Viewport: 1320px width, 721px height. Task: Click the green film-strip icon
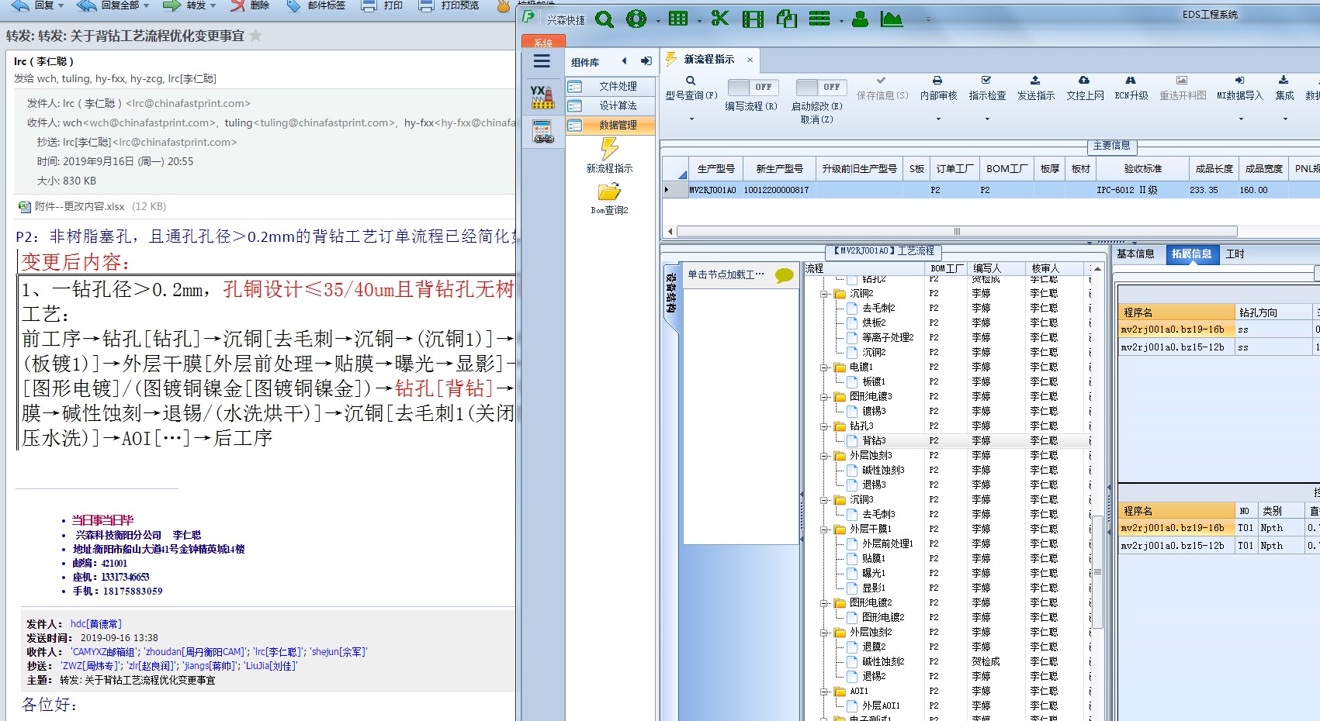coord(753,19)
